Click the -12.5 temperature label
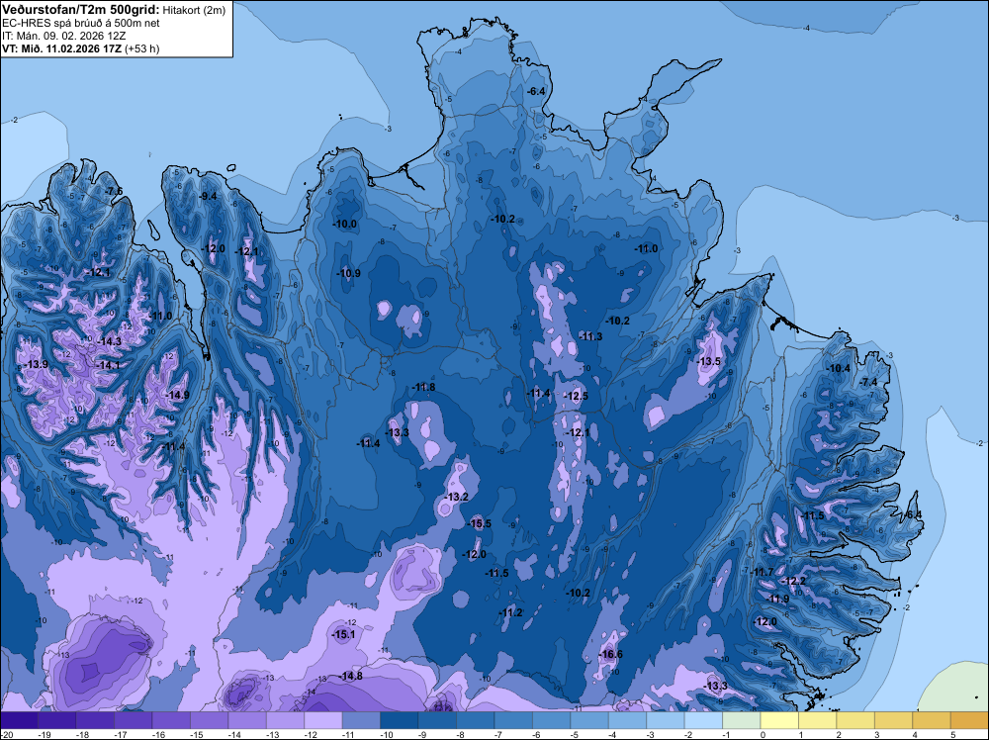The width and height of the screenshot is (989, 740). point(576,396)
